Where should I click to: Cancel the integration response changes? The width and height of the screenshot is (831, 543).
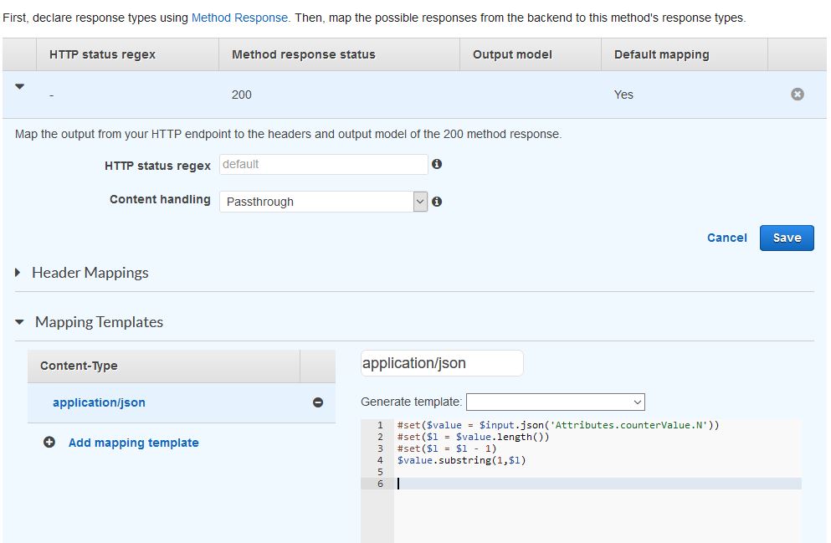726,238
